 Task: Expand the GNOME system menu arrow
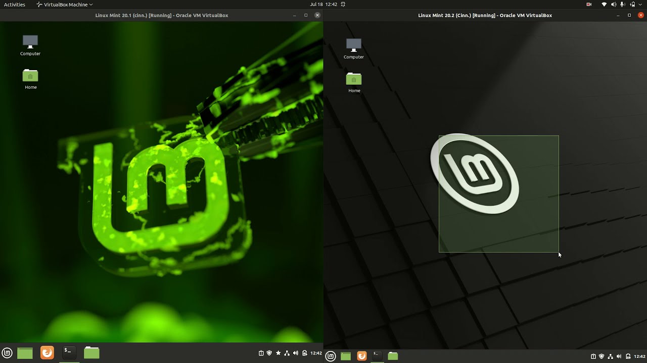click(640, 5)
